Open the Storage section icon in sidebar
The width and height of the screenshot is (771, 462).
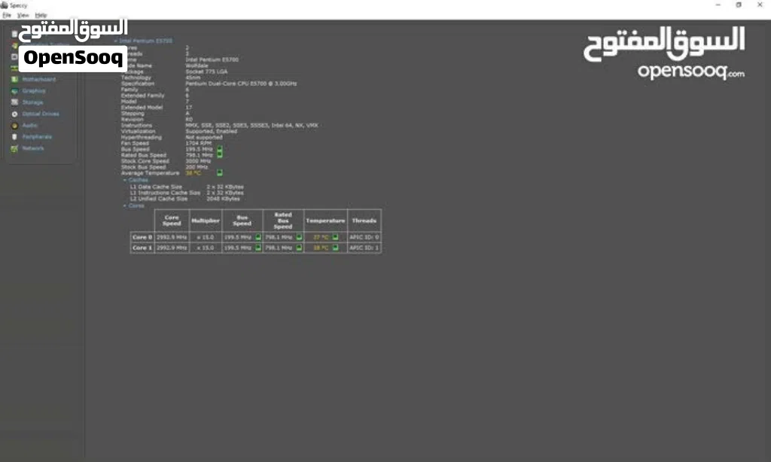point(14,102)
